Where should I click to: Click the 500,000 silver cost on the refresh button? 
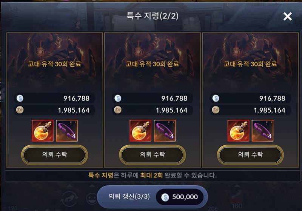(180, 197)
